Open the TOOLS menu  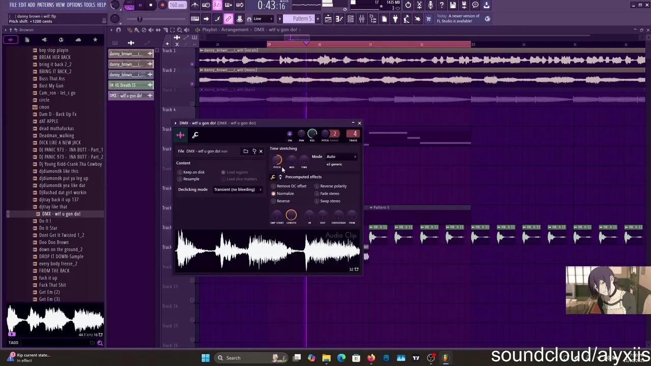[90, 5]
